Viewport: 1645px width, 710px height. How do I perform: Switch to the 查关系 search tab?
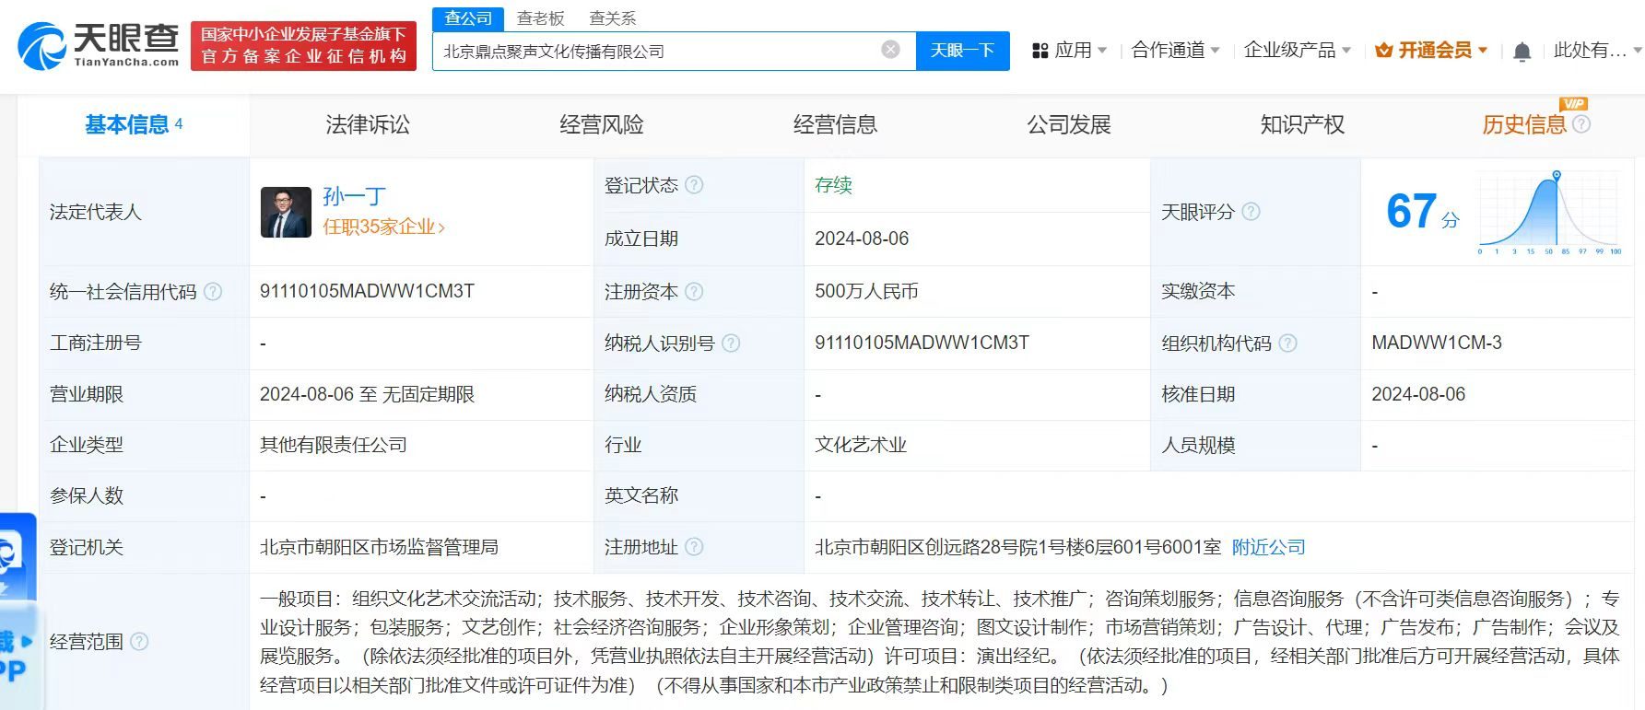coord(612,18)
